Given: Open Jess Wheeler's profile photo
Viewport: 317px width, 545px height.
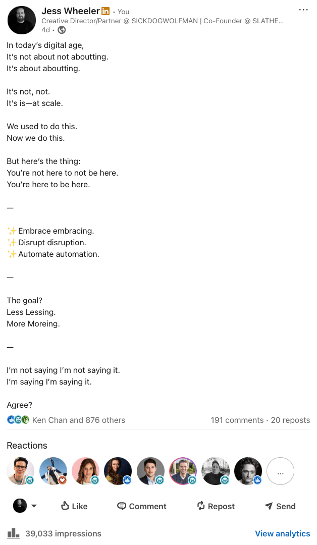Looking at the screenshot, I should click(22, 20).
